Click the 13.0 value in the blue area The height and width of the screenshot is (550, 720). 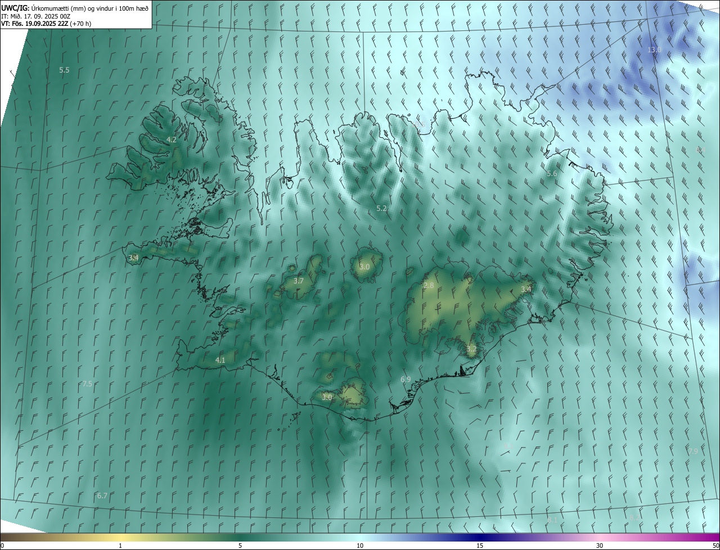pos(654,50)
